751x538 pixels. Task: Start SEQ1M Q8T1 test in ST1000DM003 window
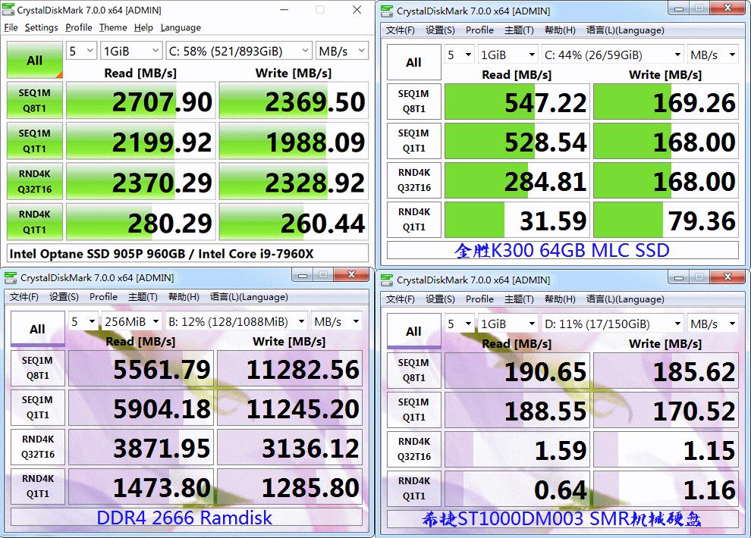pyautogui.click(x=414, y=370)
